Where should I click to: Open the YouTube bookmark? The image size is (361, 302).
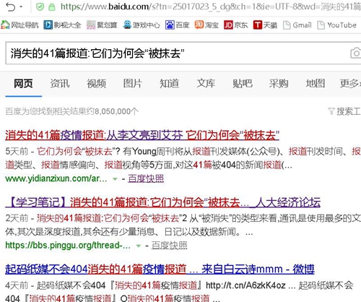pos(336,25)
